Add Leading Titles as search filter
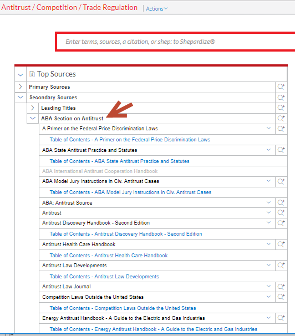 coord(281,108)
